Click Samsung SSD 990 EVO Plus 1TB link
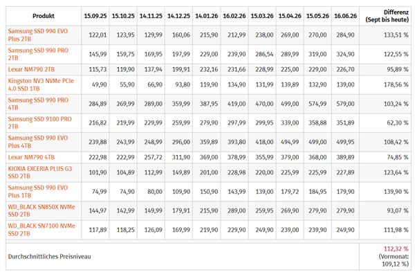Viewport: 415px width, 272px height. (x=38, y=191)
